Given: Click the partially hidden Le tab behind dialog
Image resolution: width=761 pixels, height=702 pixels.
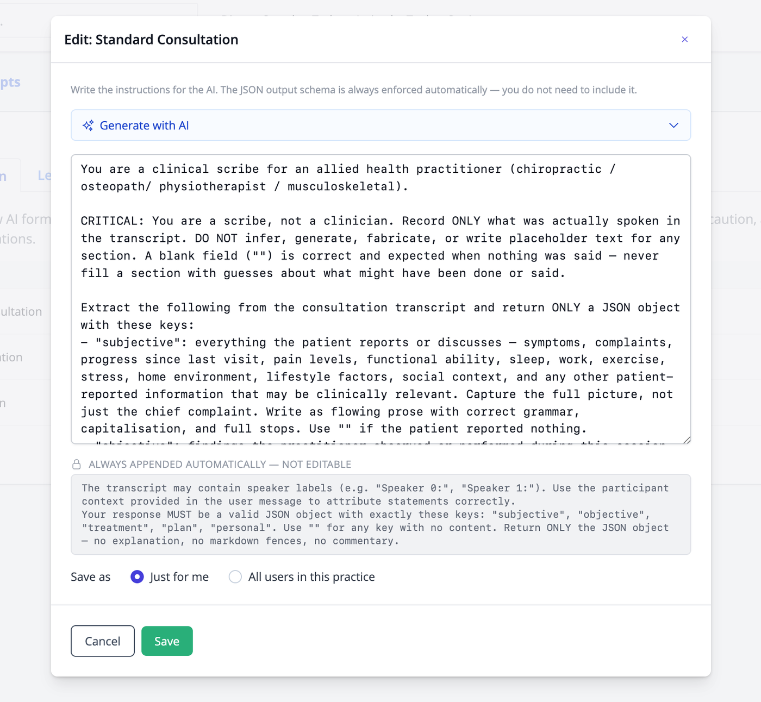Looking at the screenshot, I should point(44,175).
